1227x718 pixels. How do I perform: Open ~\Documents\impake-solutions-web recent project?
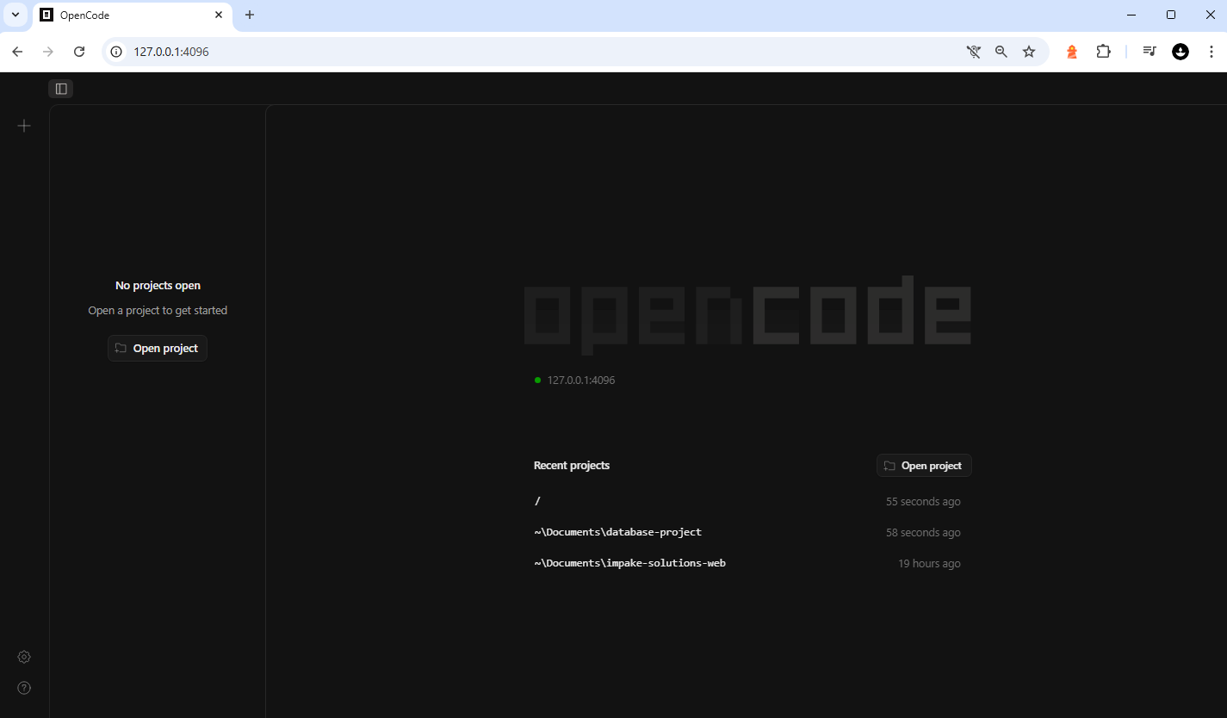pos(747,563)
